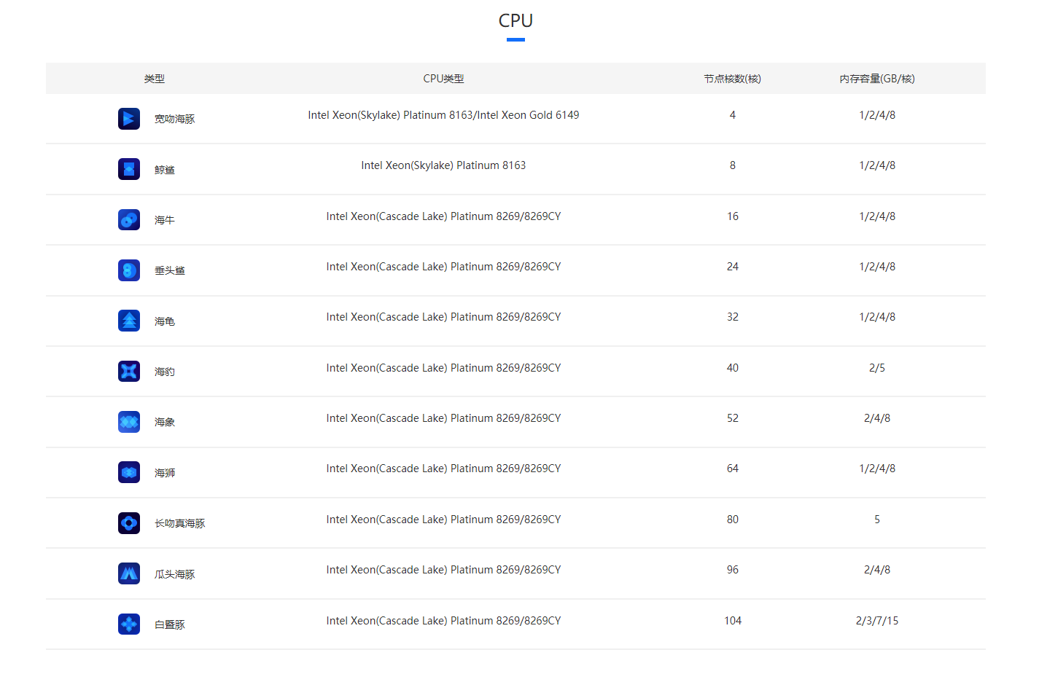Click the 内存容量(GB/核) column header
This screenshot has height=674, width=1039.
pyautogui.click(x=876, y=79)
